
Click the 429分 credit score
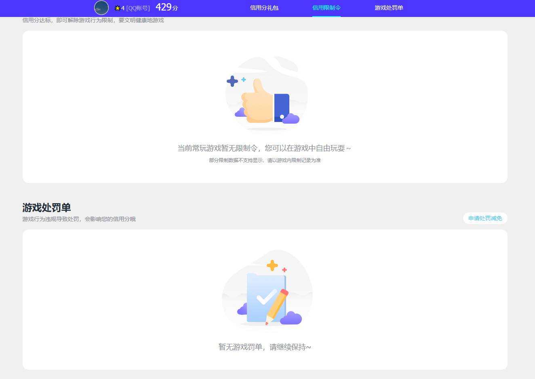(166, 7)
